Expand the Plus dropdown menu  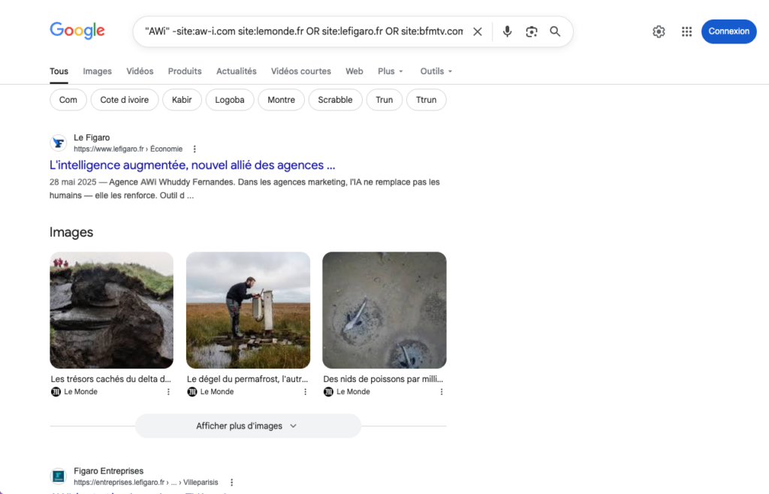tap(391, 71)
